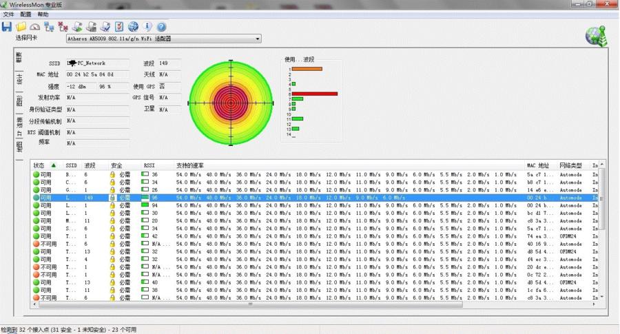The image size is (620, 334).
Task: Select the 概要 side tab
Action: (19, 58)
